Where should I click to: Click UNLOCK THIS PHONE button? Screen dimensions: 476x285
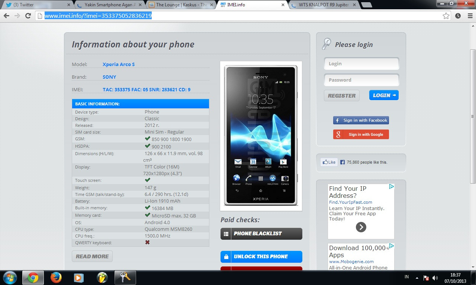click(261, 257)
